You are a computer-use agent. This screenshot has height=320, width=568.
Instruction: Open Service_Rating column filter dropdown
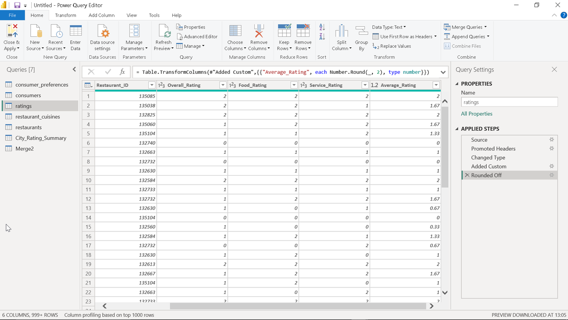(x=364, y=85)
